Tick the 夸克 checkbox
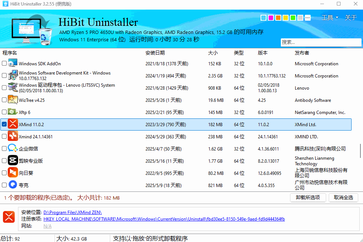 [x=4, y=185]
